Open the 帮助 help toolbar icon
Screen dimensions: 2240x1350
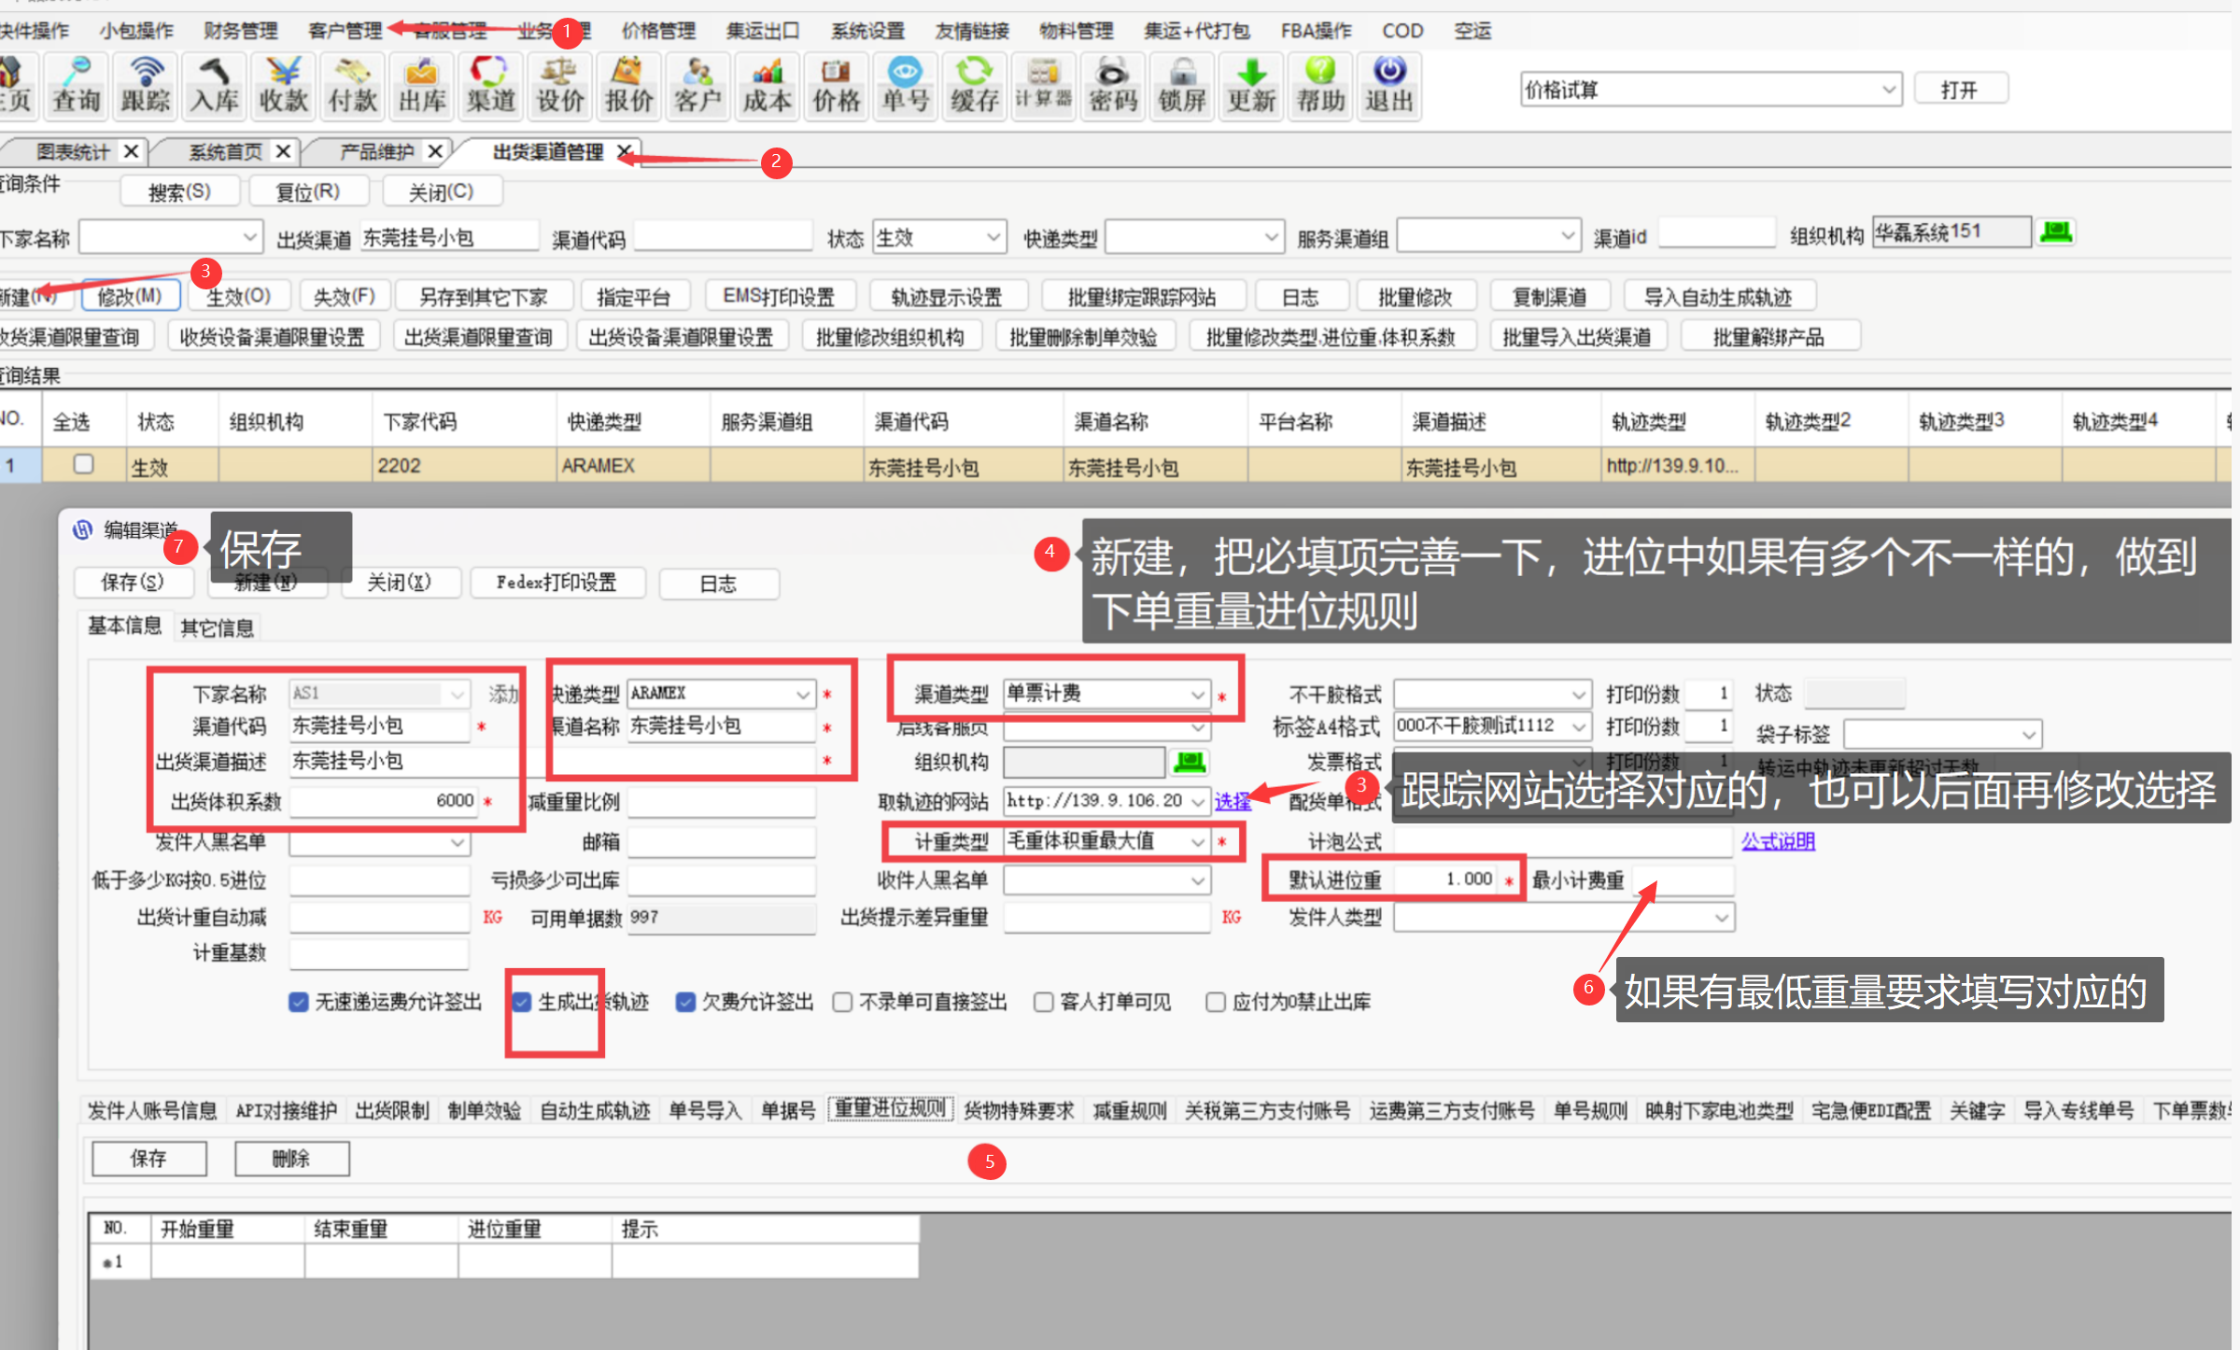pyautogui.click(x=1320, y=86)
